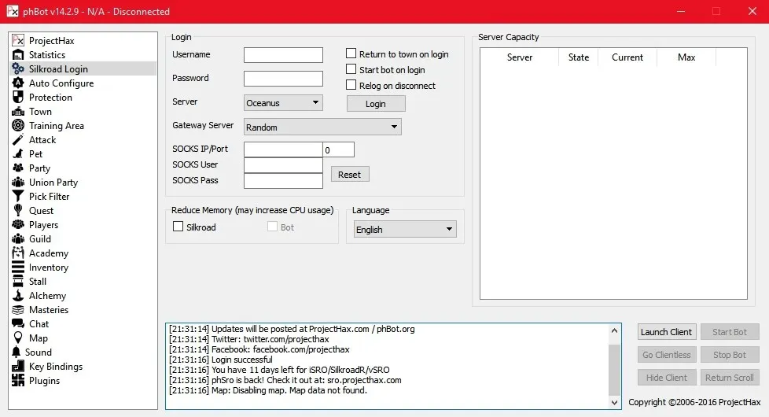Focus the Password input field

pos(284,79)
